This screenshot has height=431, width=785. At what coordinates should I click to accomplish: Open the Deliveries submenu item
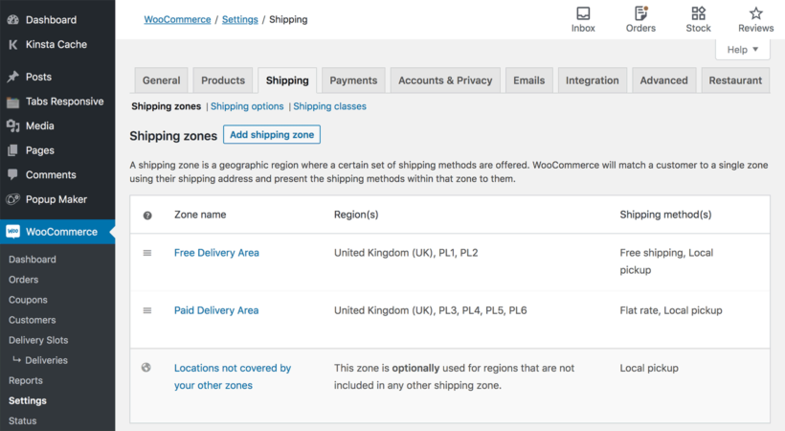click(x=46, y=360)
